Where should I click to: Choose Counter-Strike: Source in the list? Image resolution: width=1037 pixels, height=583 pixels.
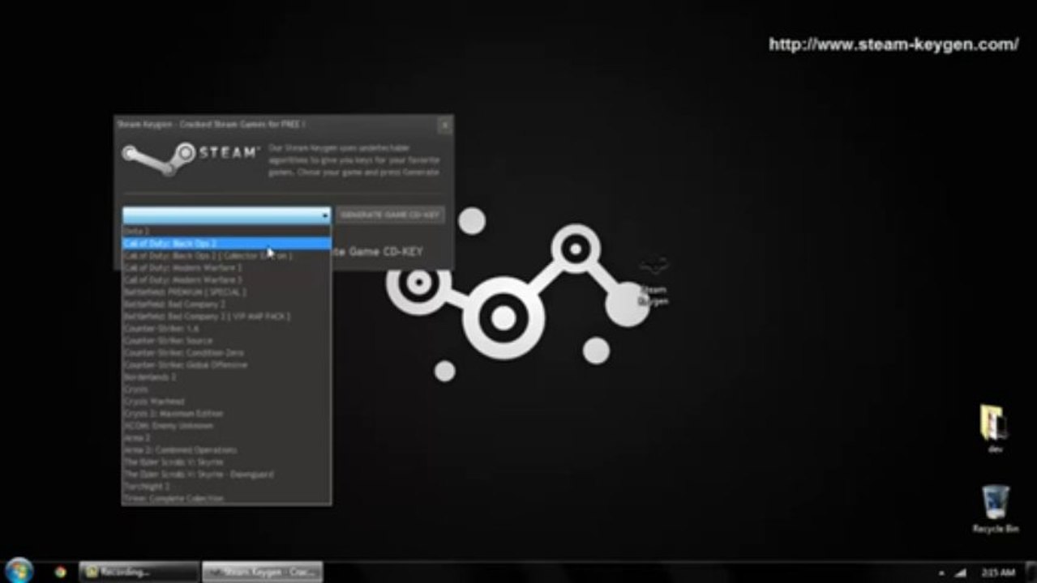tap(226, 340)
